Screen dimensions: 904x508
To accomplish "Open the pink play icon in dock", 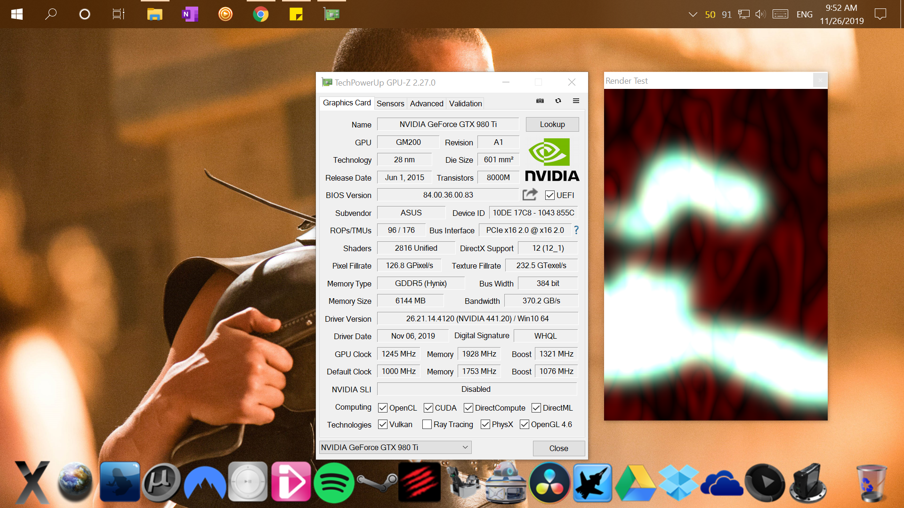I will (291, 483).
